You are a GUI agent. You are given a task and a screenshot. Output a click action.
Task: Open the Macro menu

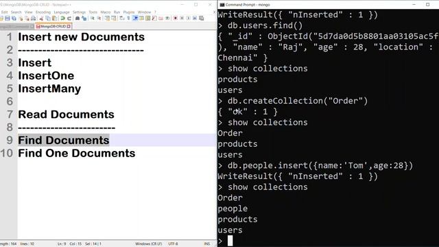click(x=106, y=12)
